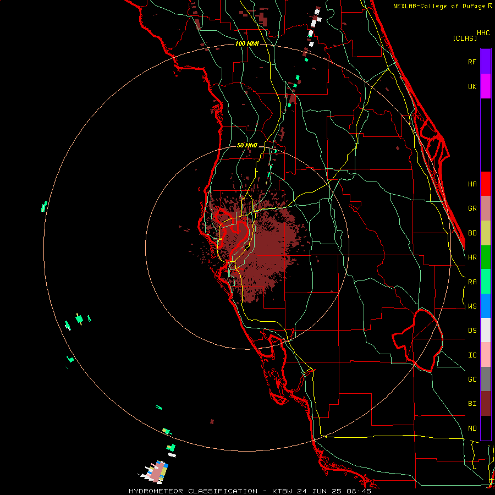Click the 100 NMI range ring label
This screenshot has height=495, width=495.
(247, 43)
